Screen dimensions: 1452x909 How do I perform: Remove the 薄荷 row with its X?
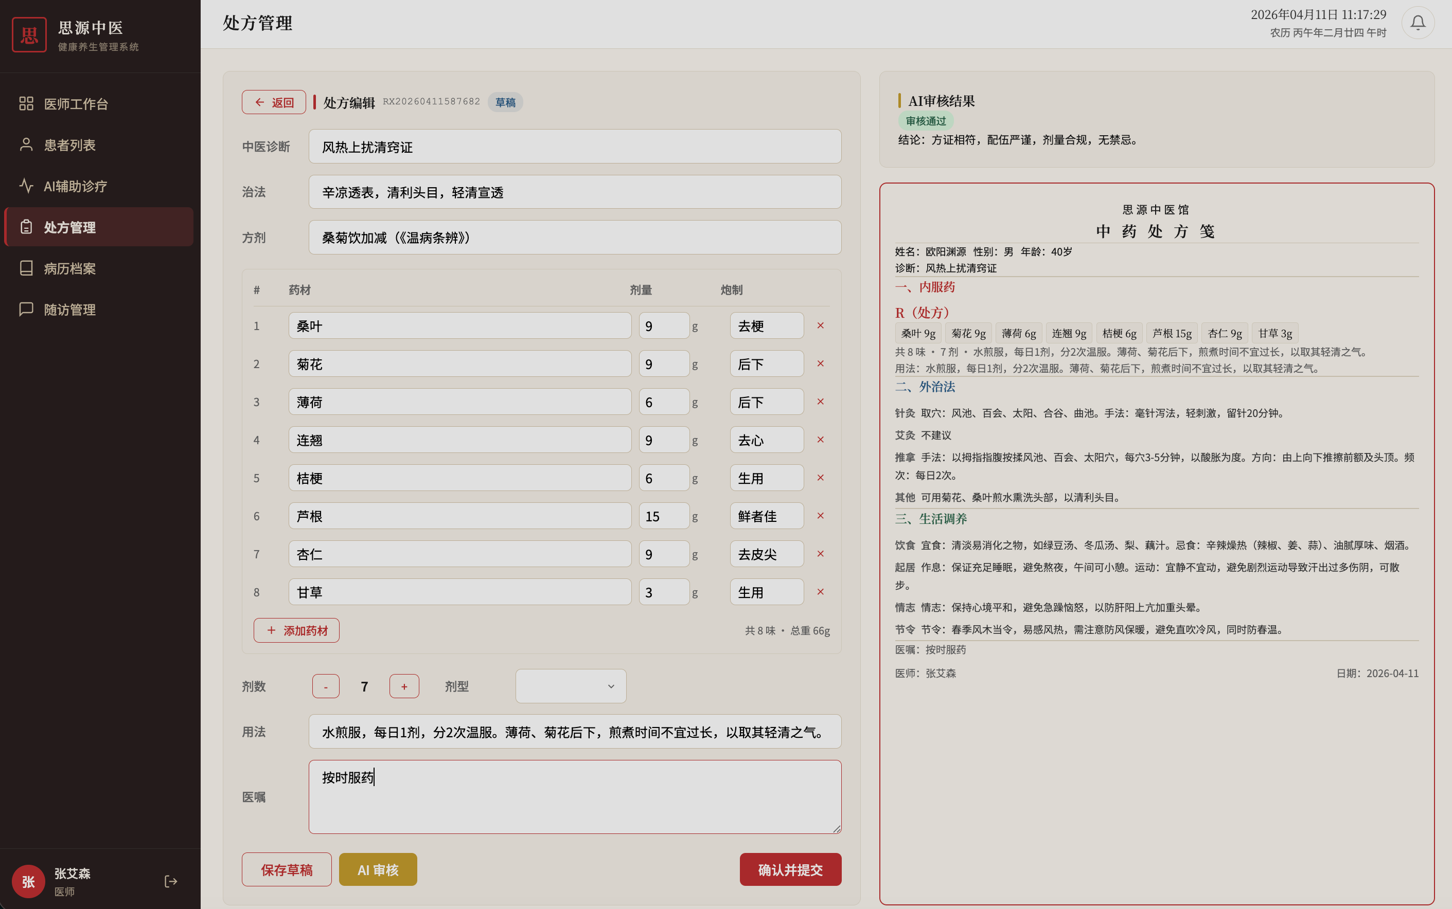click(x=820, y=402)
